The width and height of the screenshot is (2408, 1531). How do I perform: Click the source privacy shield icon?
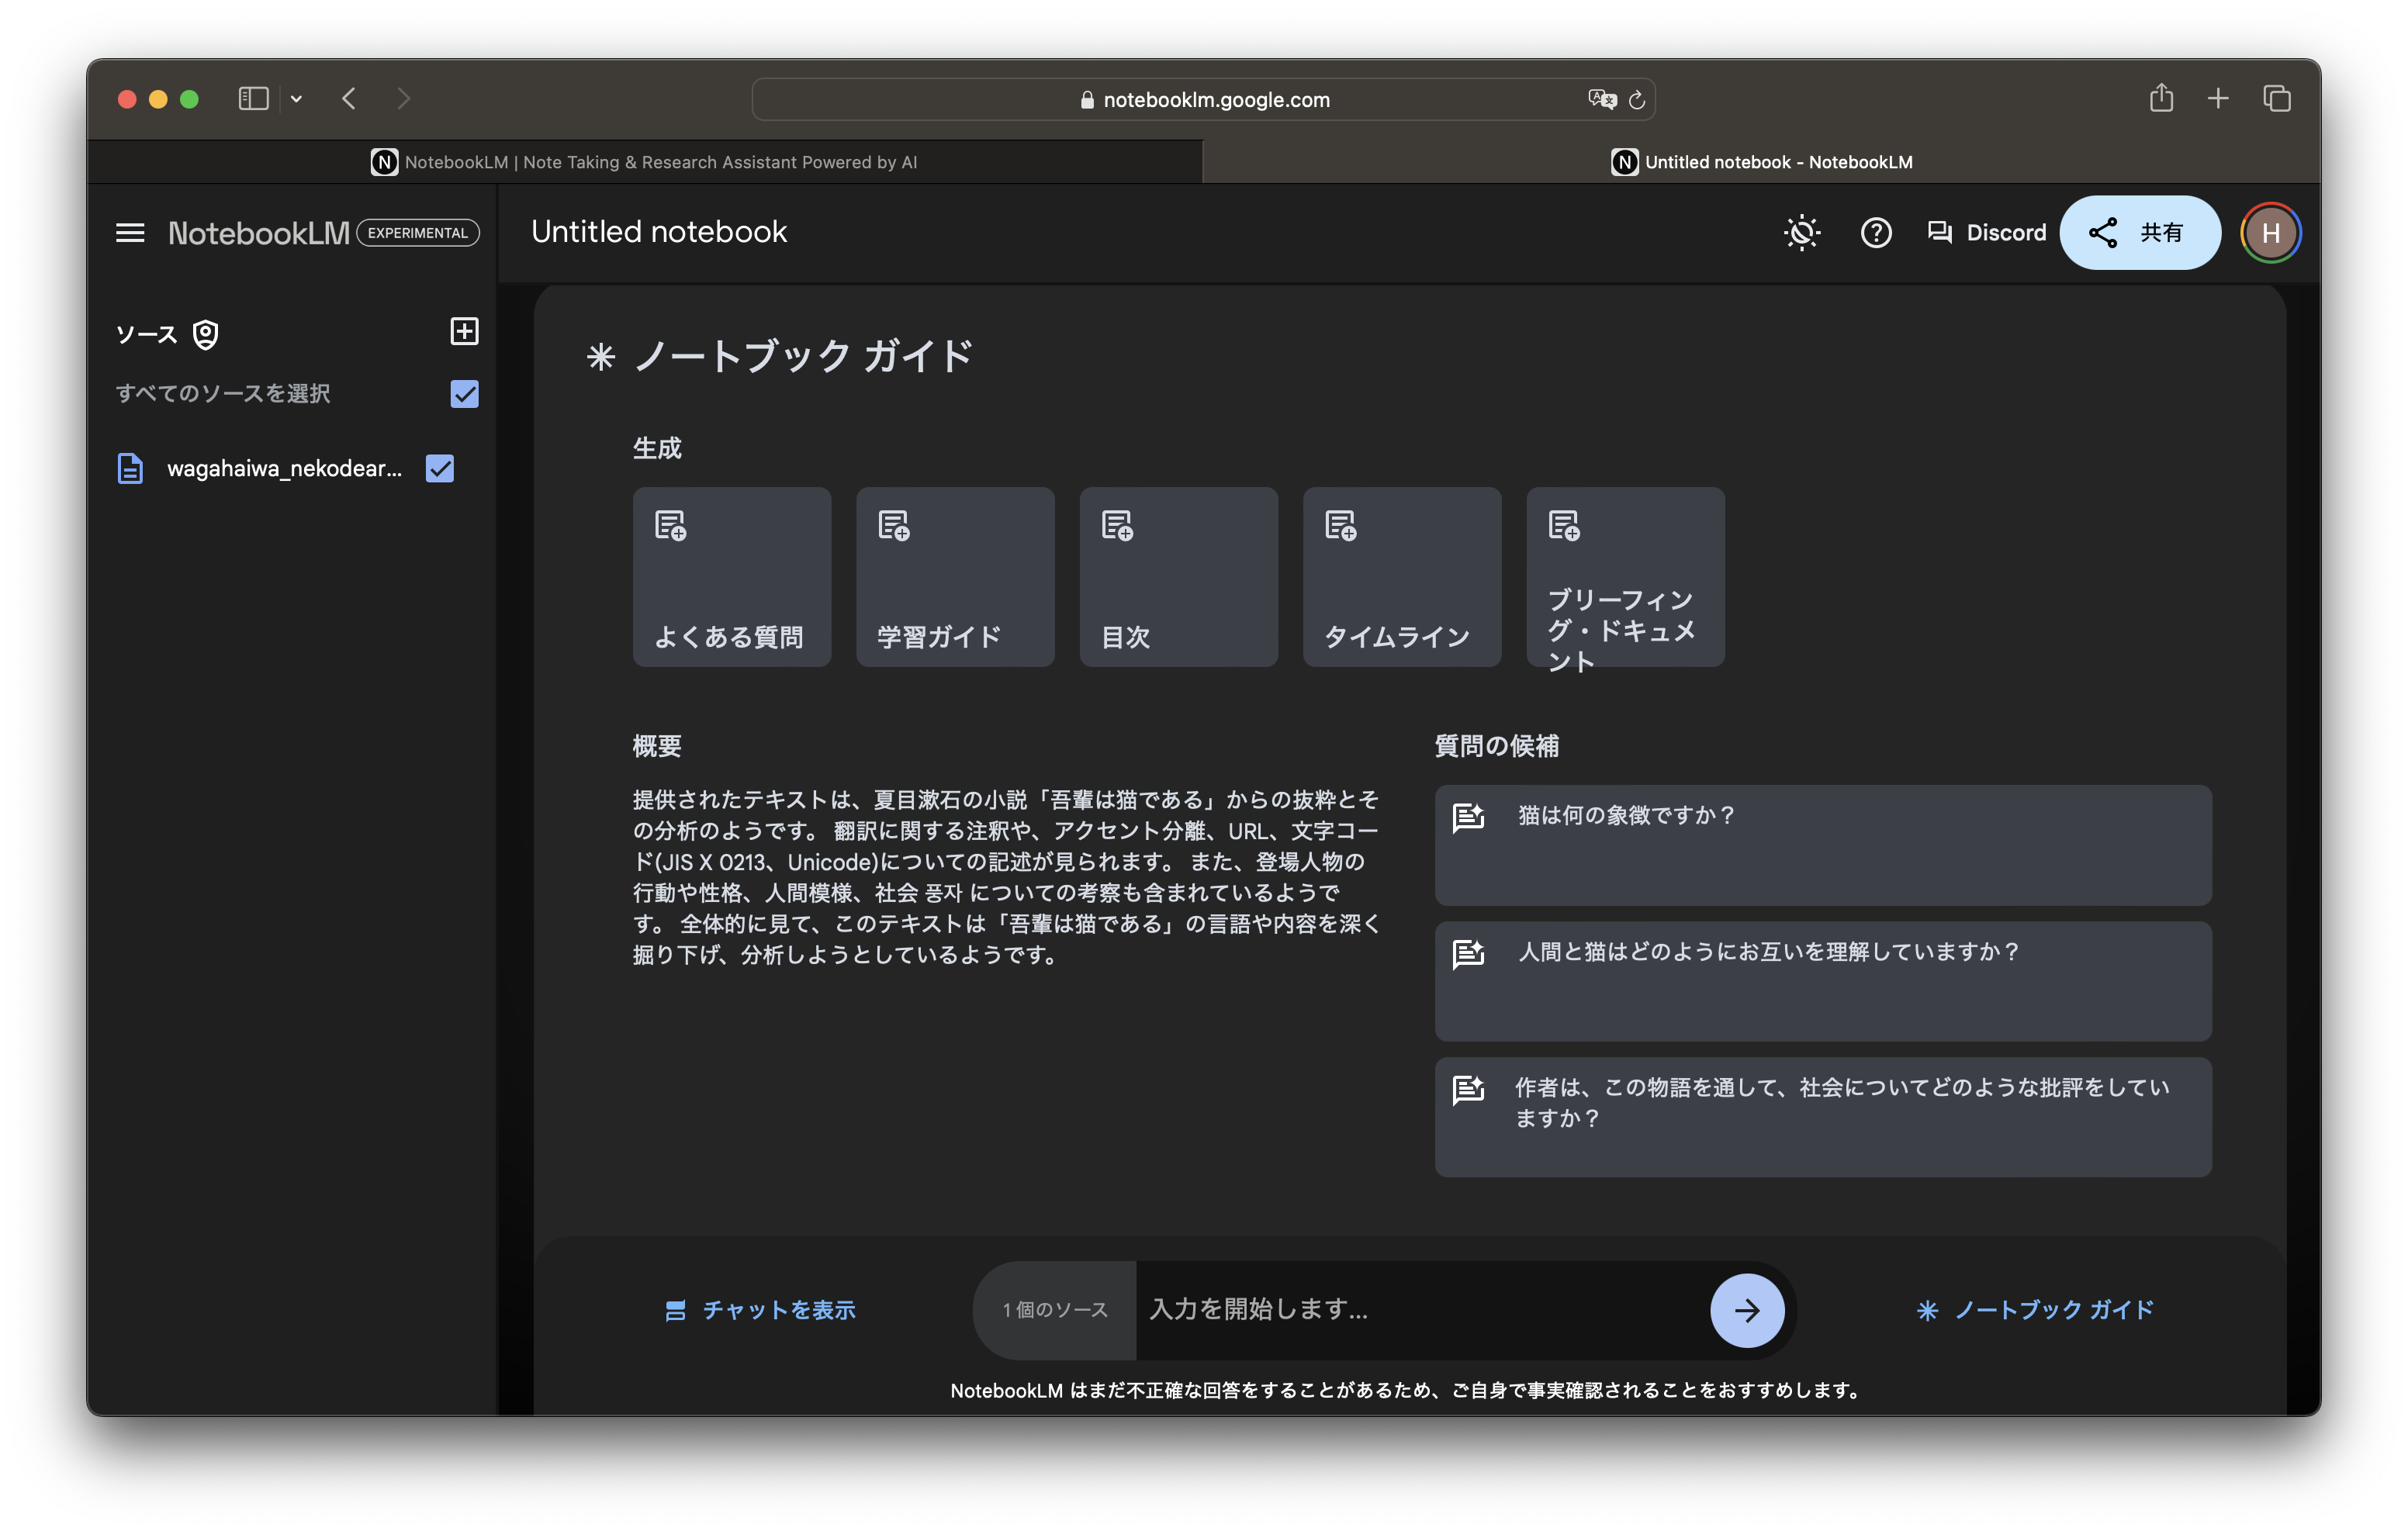coord(206,335)
